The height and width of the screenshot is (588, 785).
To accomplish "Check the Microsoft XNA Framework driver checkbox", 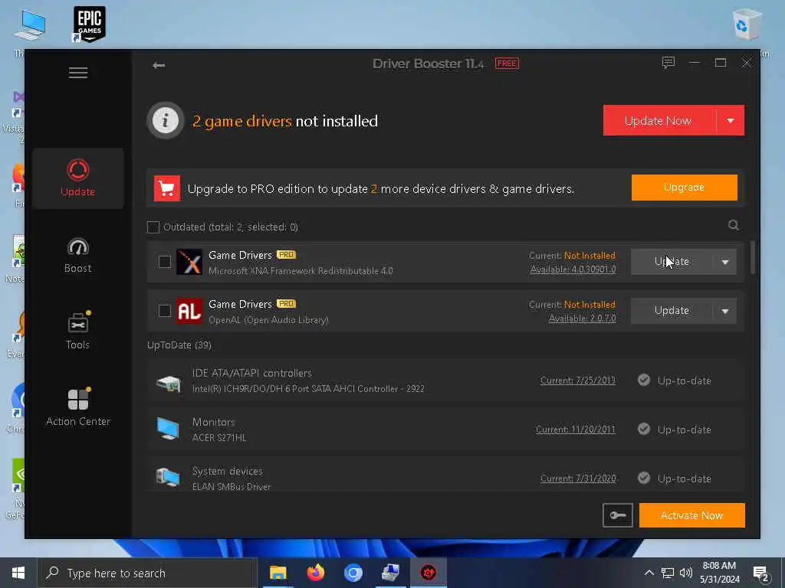I will pos(165,262).
